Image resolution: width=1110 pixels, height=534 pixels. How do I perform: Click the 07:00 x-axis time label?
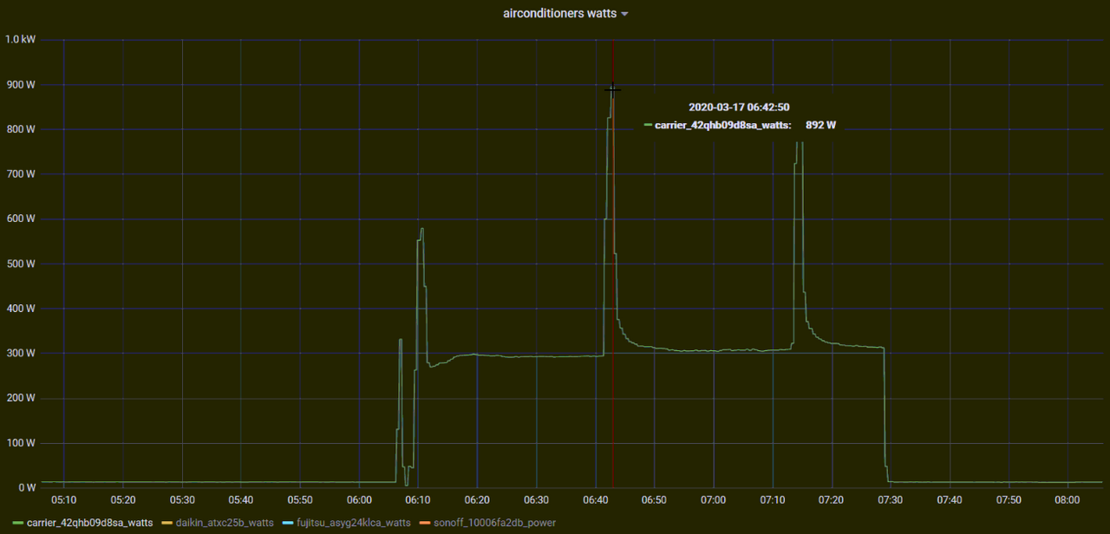713,500
